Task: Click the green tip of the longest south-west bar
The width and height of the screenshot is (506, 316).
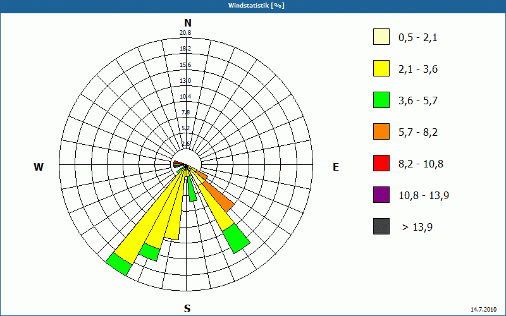Action: [x=119, y=264]
